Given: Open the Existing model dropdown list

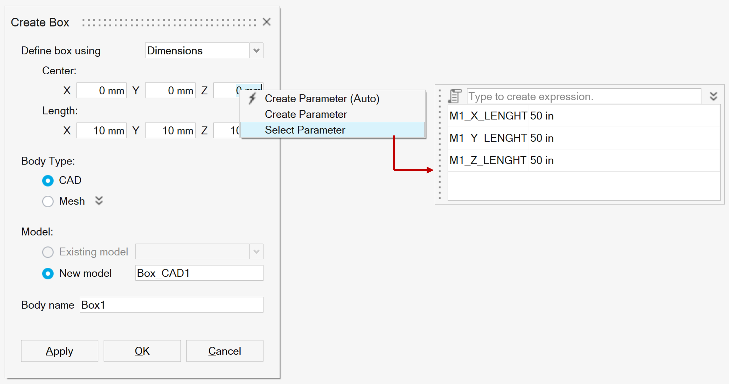Looking at the screenshot, I should pos(256,252).
